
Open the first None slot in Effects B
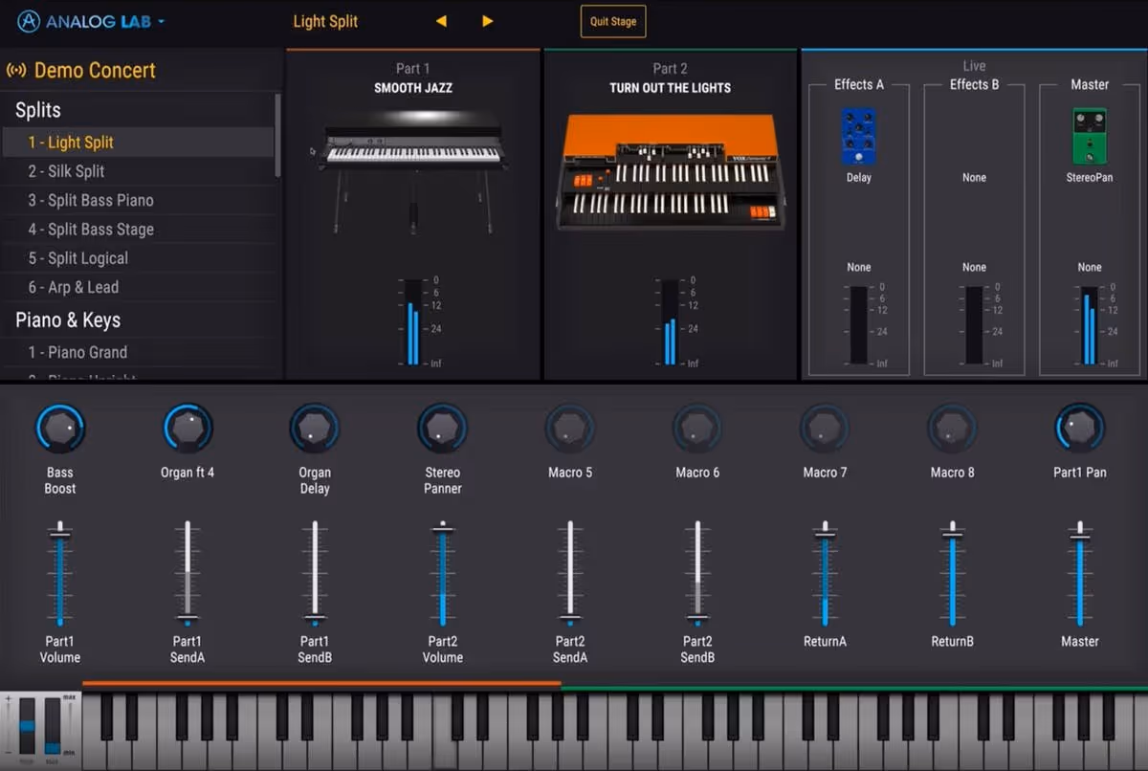coord(974,178)
